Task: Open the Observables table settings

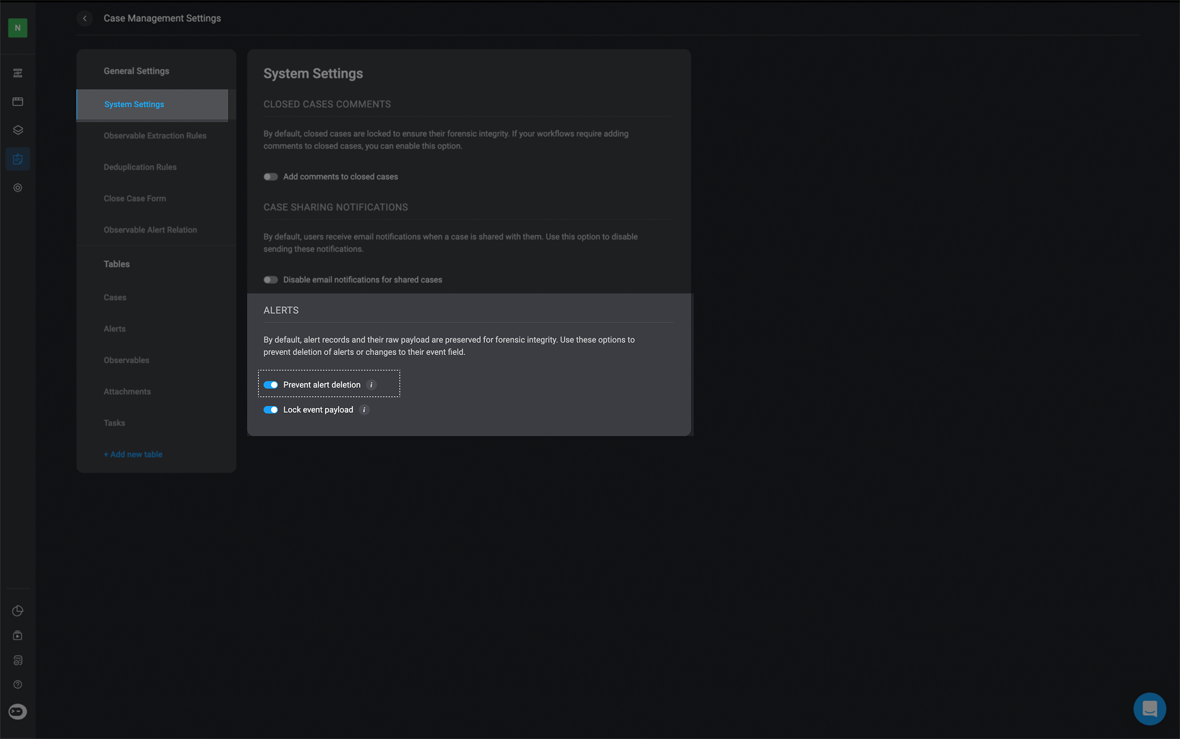Action: click(x=126, y=360)
